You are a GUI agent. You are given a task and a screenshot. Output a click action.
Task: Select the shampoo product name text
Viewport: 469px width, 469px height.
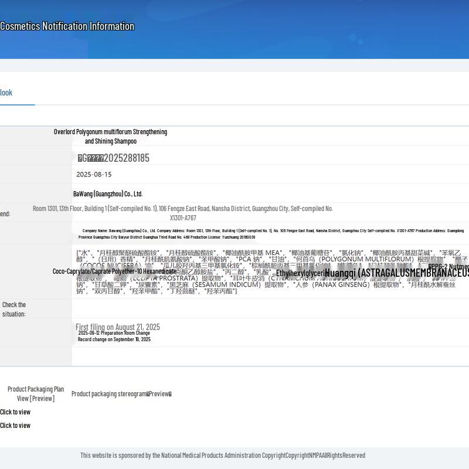[x=110, y=137]
